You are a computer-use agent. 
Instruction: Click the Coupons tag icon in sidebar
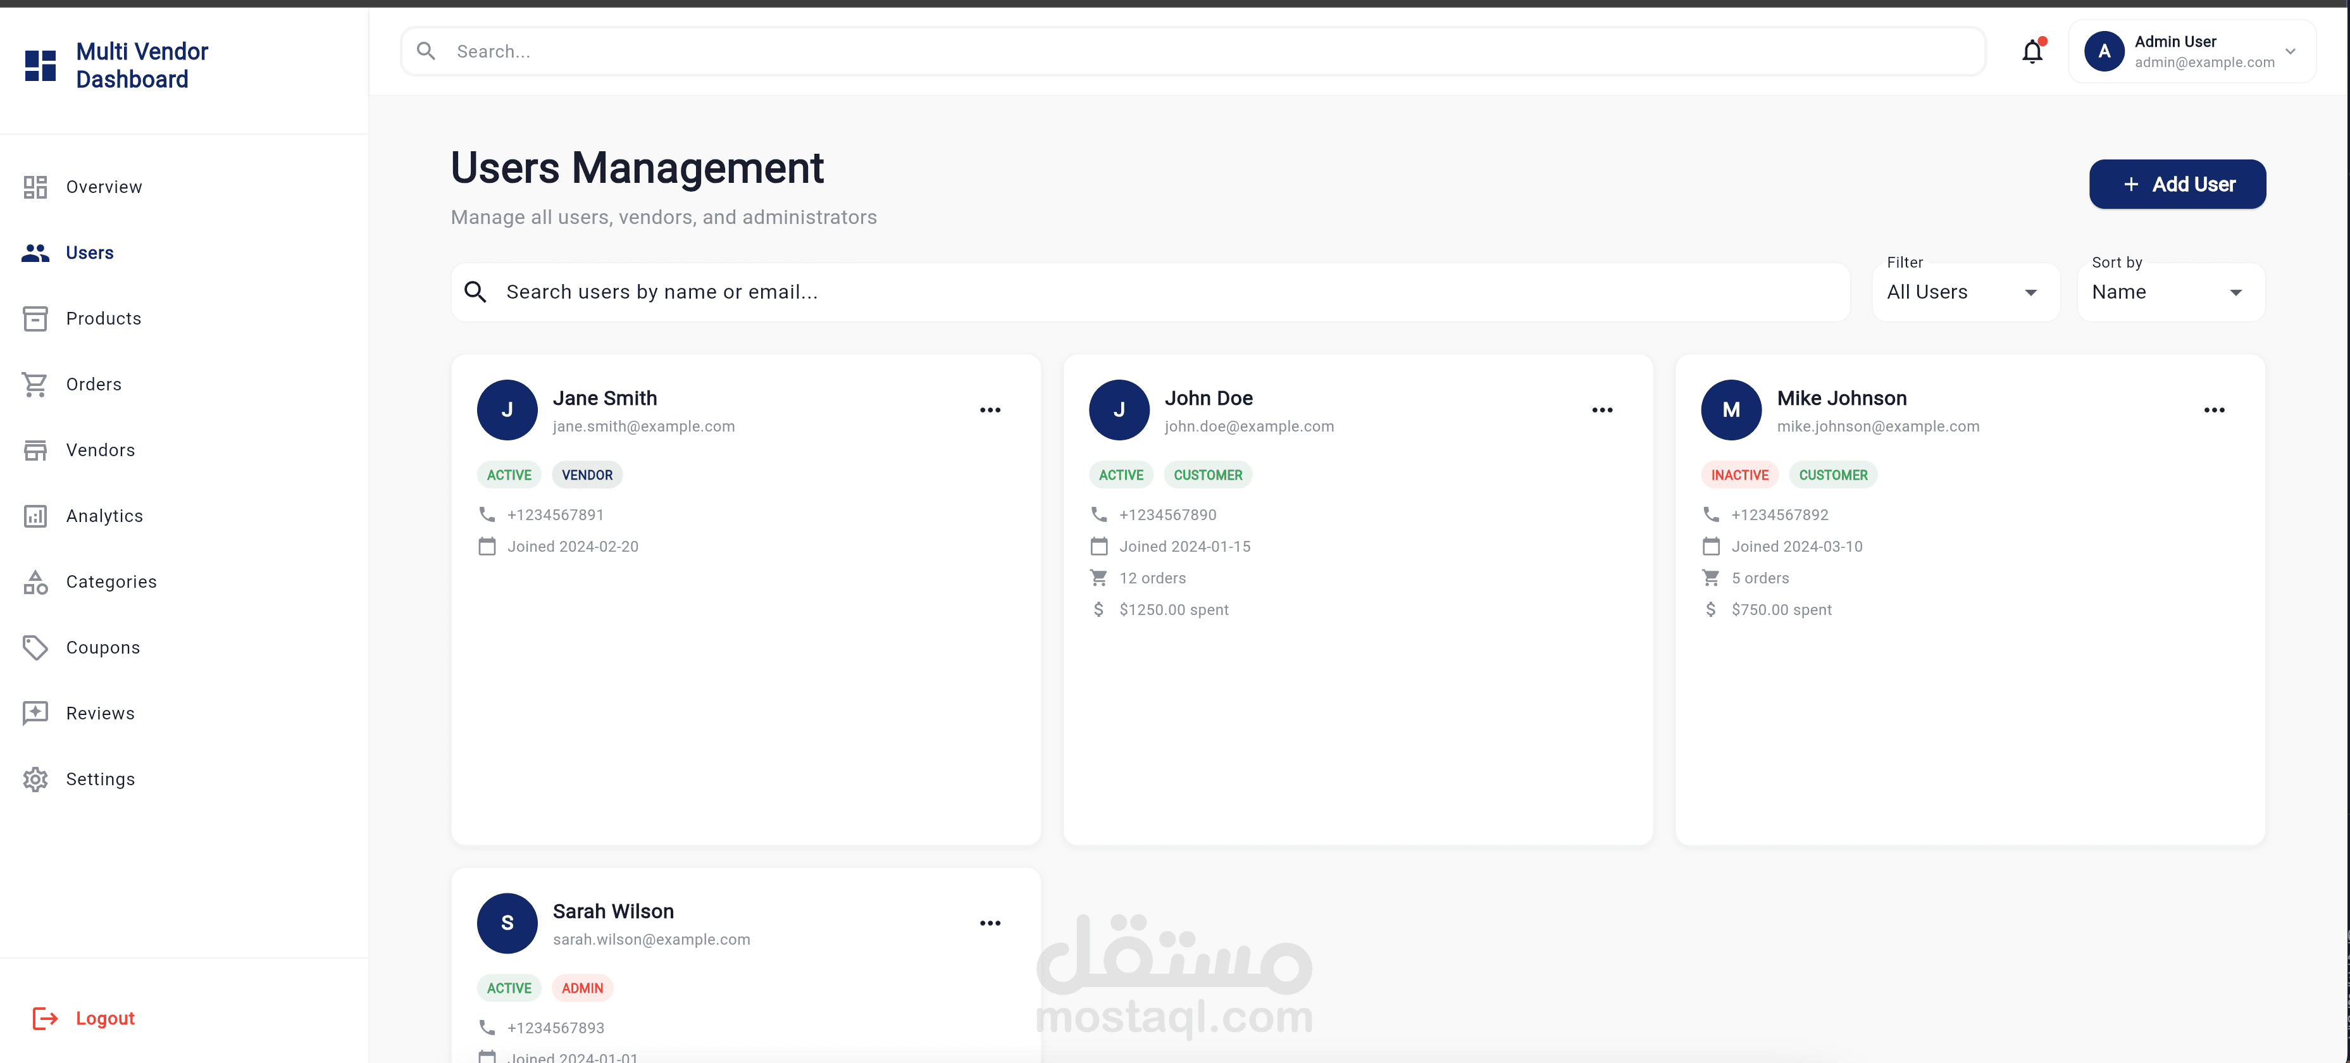[35, 648]
